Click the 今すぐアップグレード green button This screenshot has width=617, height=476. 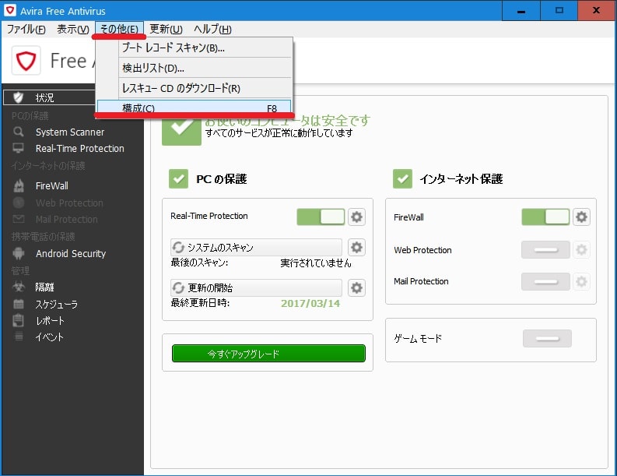tap(268, 354)
